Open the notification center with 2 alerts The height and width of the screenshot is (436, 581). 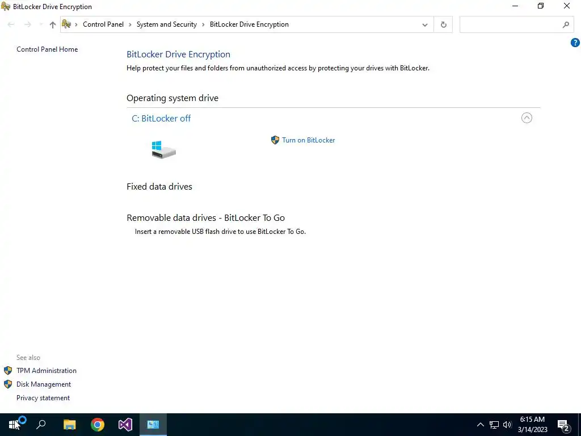point(563,425)
